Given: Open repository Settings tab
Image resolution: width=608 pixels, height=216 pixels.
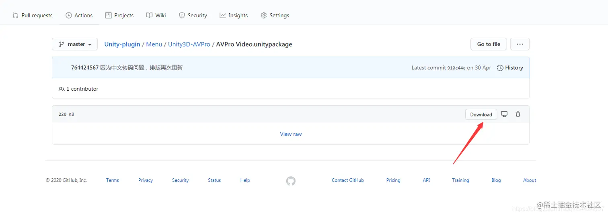Looking at the screenshot, I should click(x=275, y=15).
